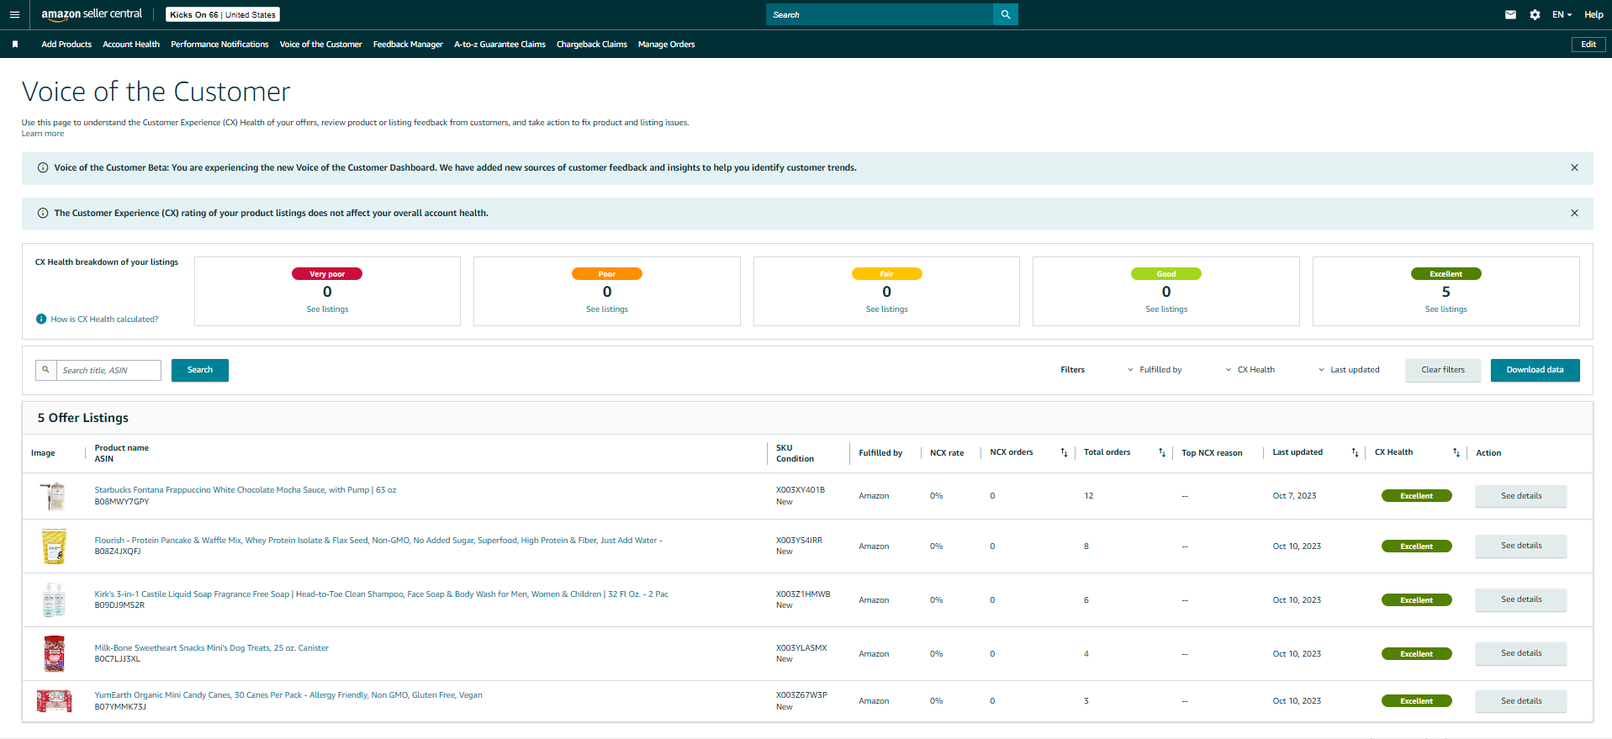The width and height of the screenshot is (1612, 739).
Task: See listings under Very poor
Action: pyautogui.click(x=327, y=309)
